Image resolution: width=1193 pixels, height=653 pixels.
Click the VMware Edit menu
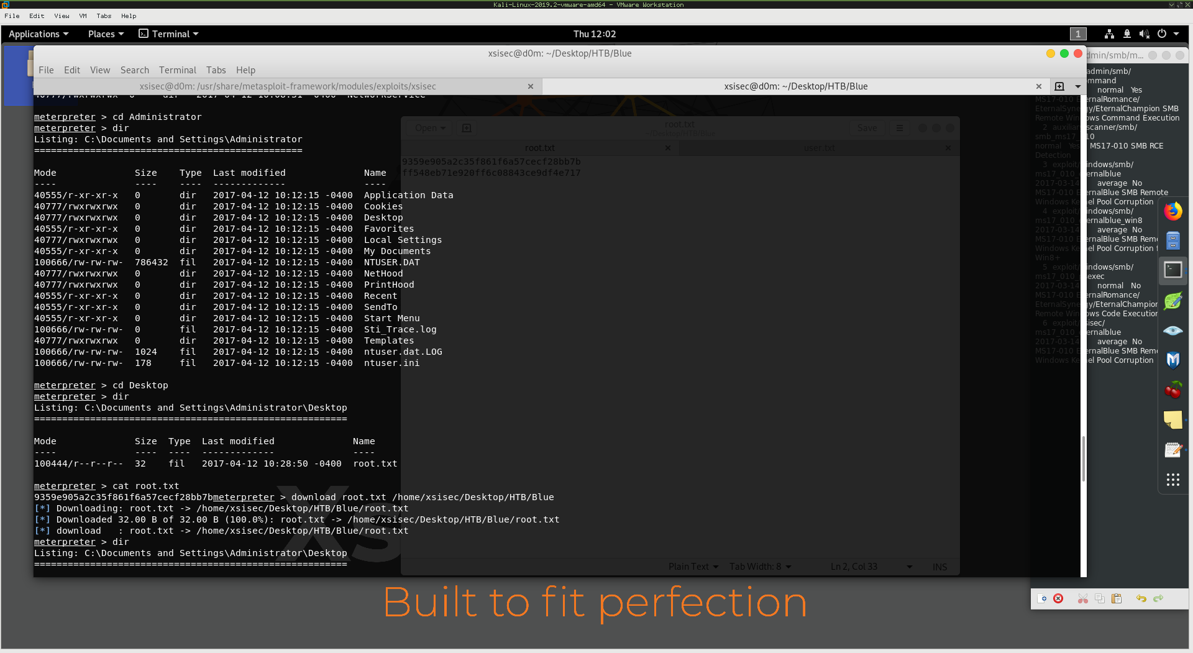(37, 16)
